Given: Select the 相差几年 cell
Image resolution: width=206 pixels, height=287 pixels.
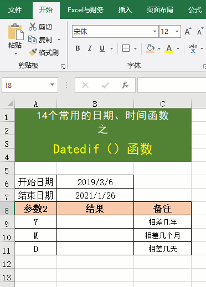Looking at the screenshot, I should pos(162,222).
